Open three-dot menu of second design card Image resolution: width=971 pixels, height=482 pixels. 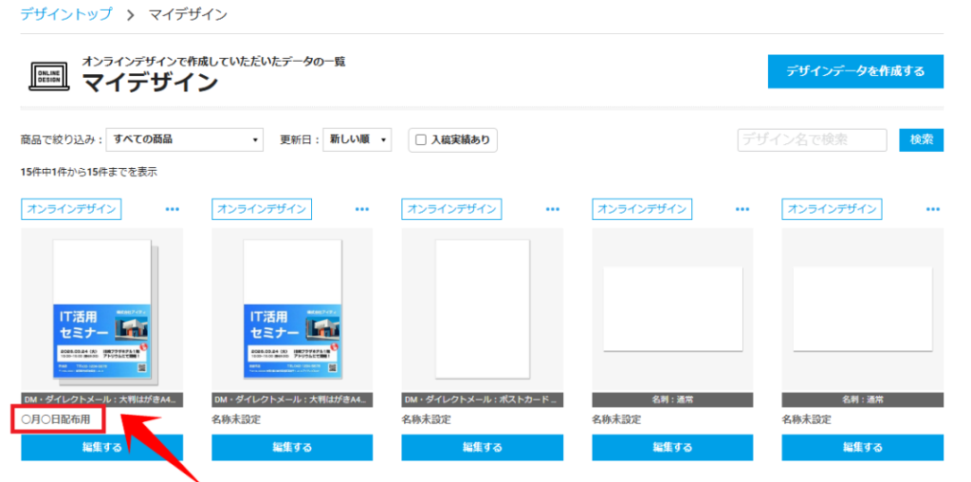point(362,209)
